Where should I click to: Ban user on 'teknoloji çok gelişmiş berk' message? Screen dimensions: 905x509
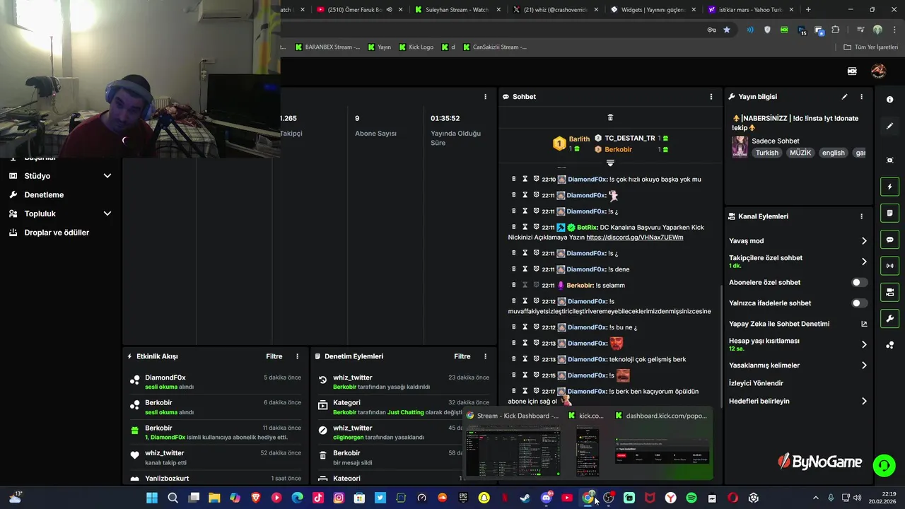click(536, 359)
